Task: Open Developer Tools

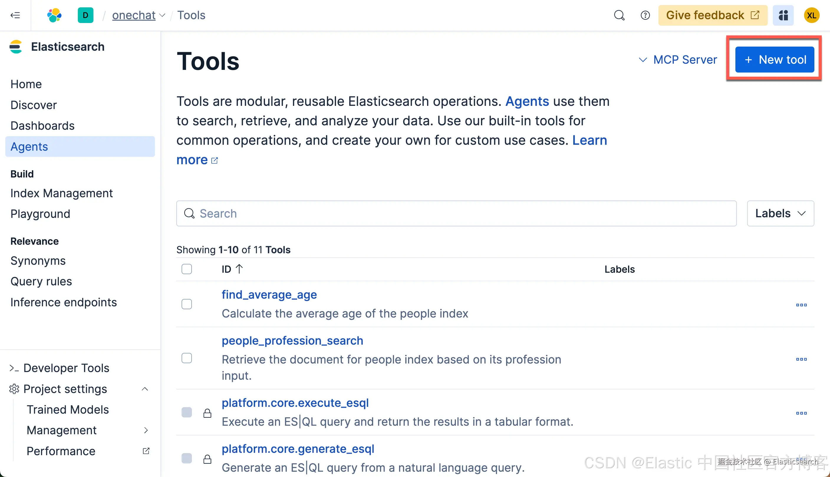Action: pyautogui.click(x=66, y=368)
